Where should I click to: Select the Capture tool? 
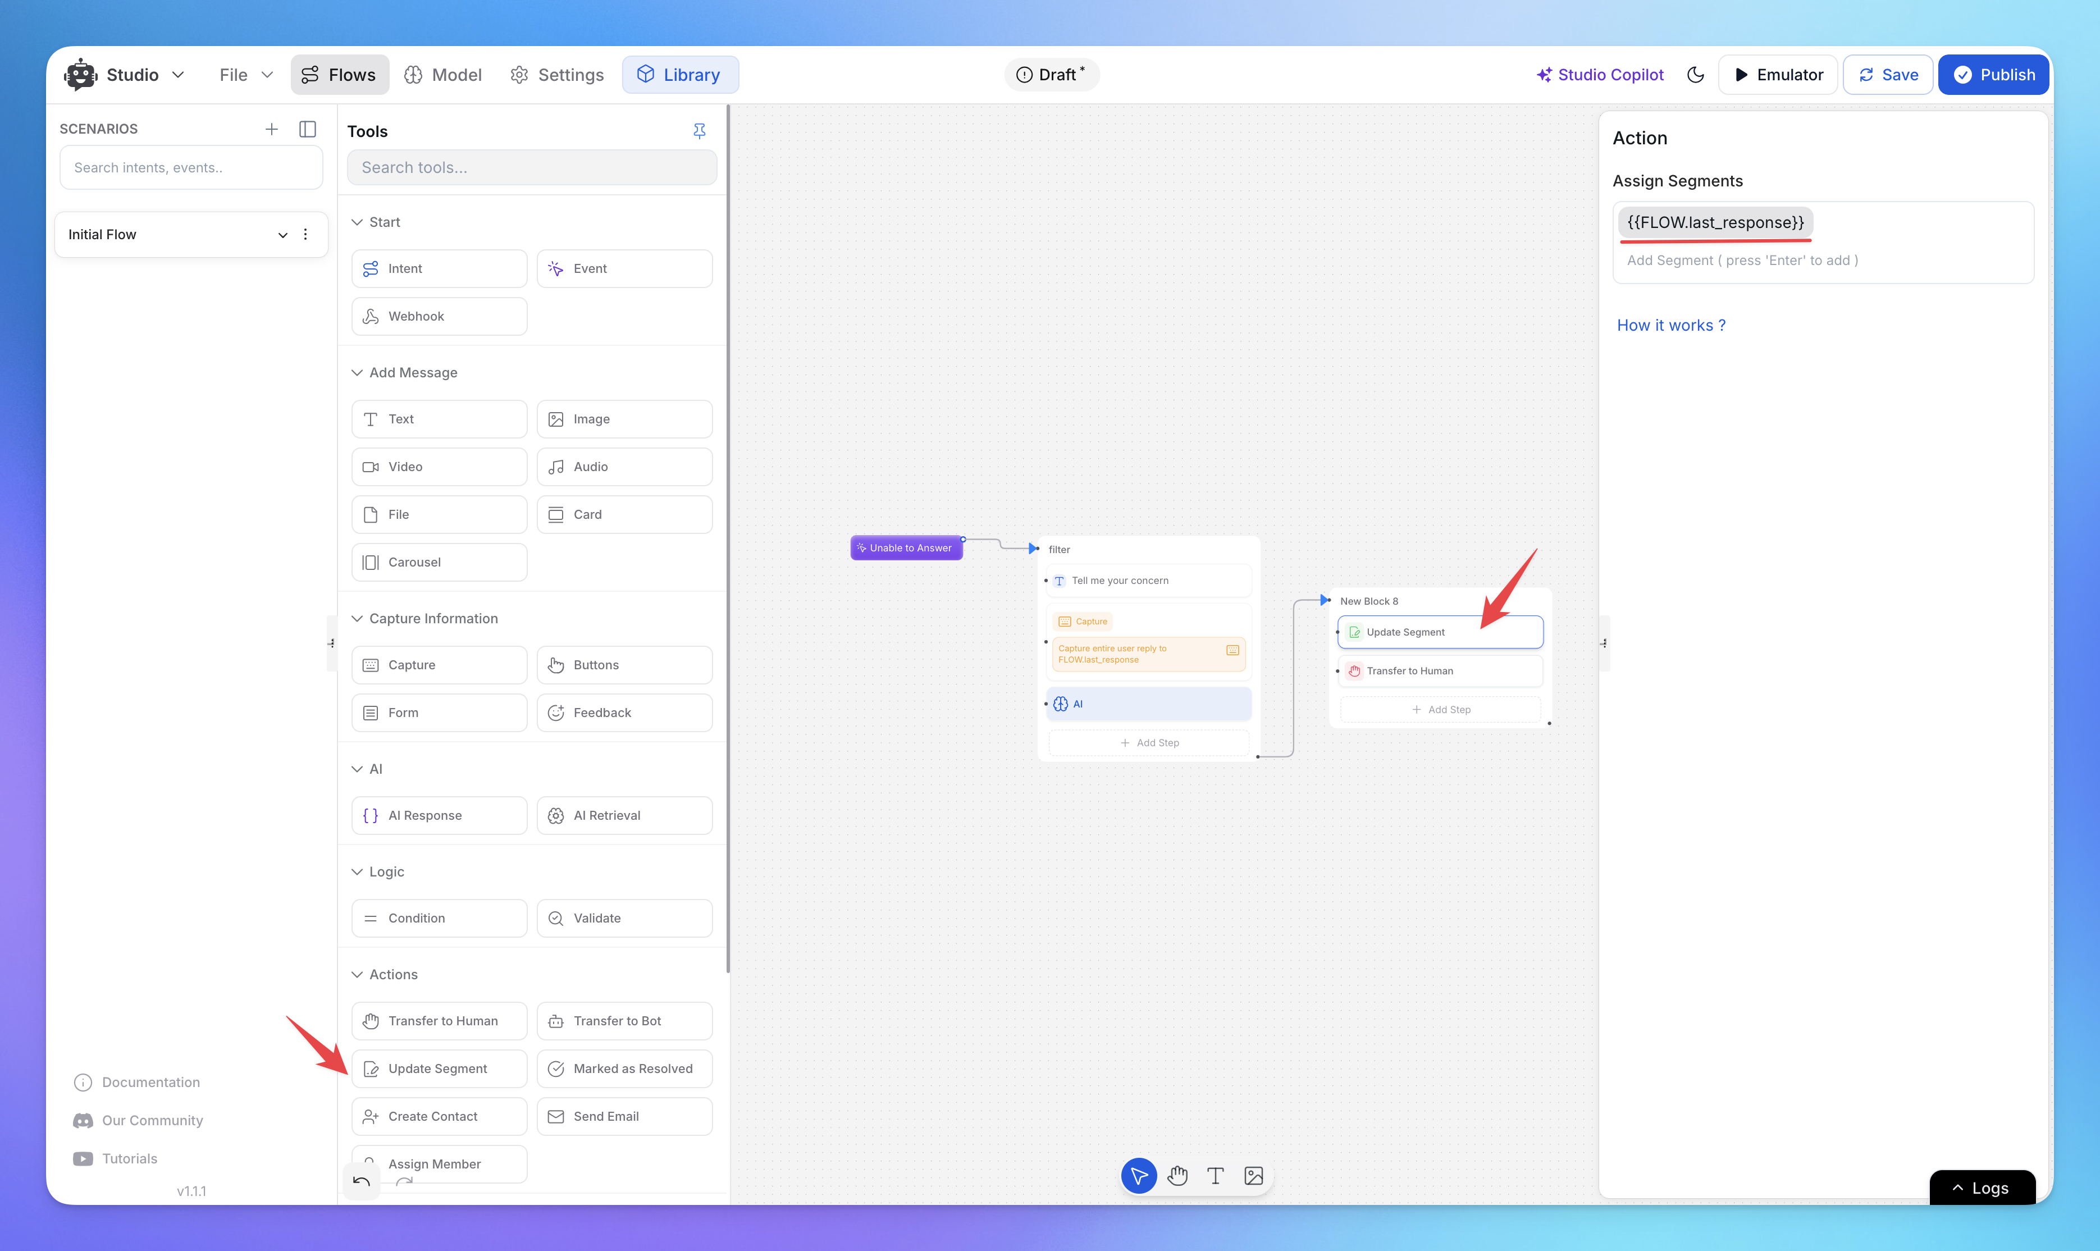[439, 665]
